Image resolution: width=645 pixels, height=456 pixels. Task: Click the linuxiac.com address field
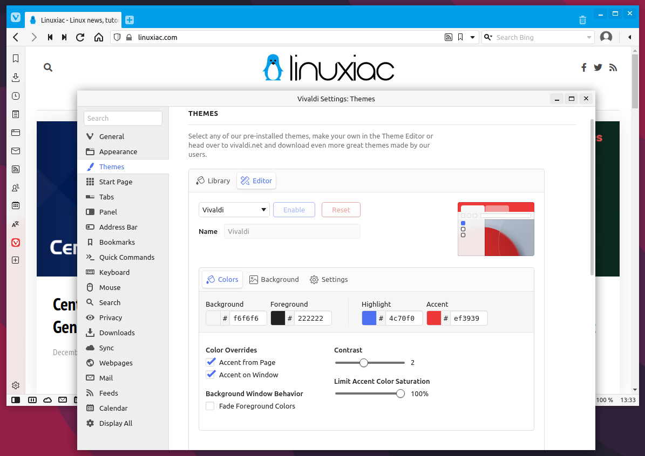pos(288,37)
